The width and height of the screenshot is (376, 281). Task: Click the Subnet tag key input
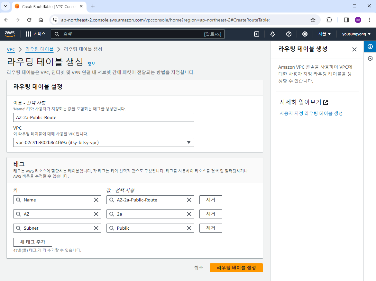click(x=57, y=228)
